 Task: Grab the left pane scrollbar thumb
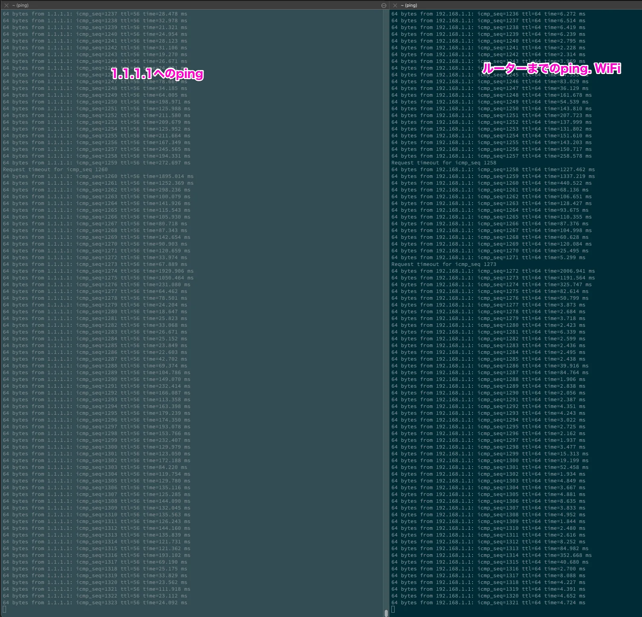386,612
